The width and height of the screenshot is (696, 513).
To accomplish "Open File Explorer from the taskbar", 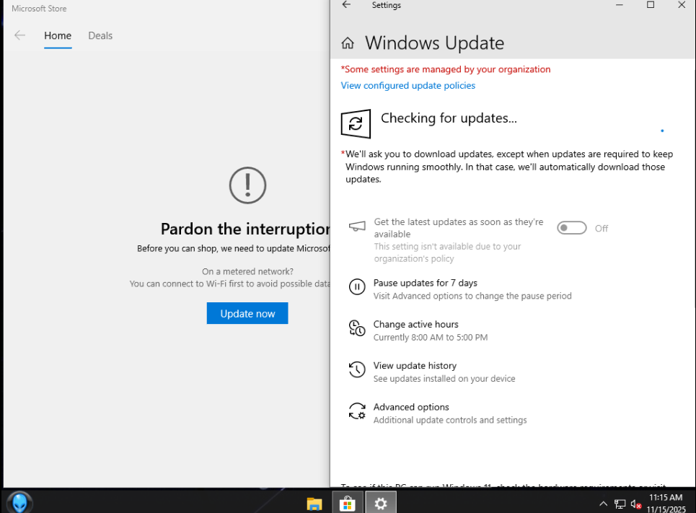I will pyautogui.click(x=314, y=503).
